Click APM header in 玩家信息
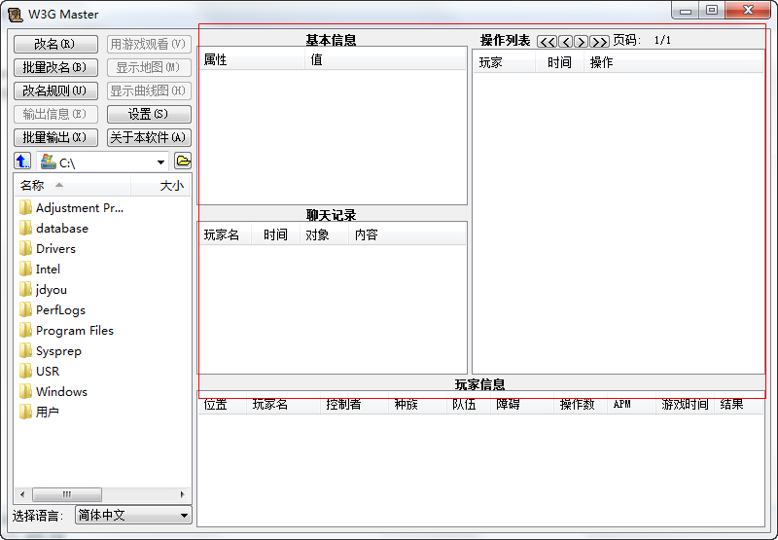This screenshot has width=778, height=540. (631, 405)
